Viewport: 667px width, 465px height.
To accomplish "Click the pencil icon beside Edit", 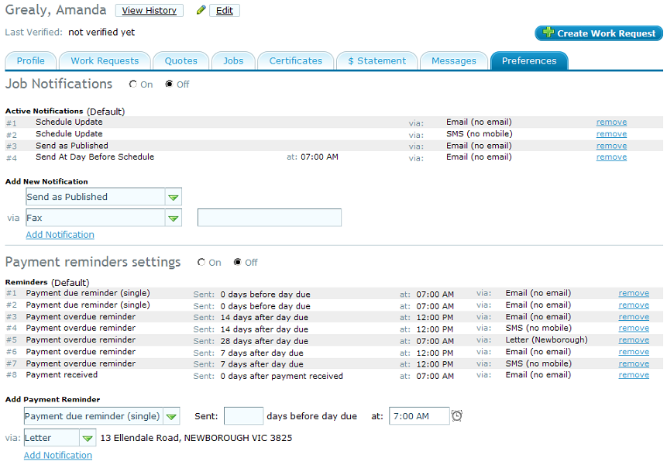I will (x=201, y=11).
